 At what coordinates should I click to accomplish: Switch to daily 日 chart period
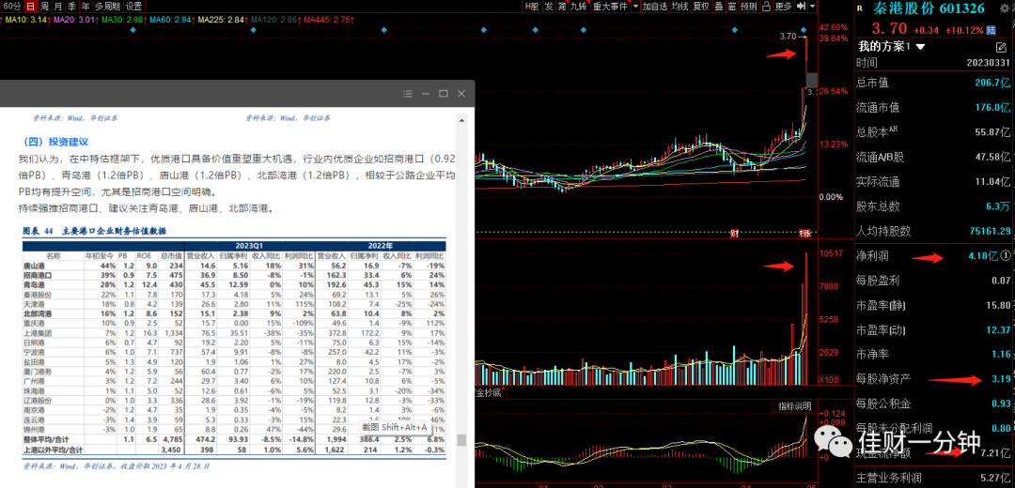tap(30, 7)
